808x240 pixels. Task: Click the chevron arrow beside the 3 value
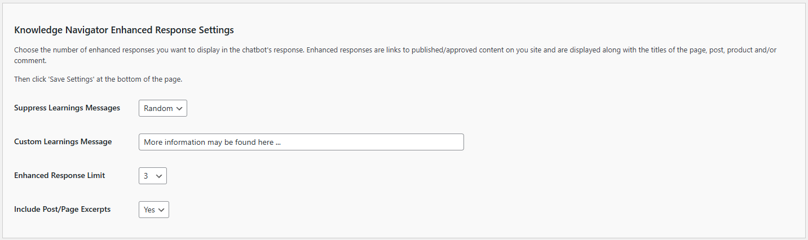coord(159,176)
